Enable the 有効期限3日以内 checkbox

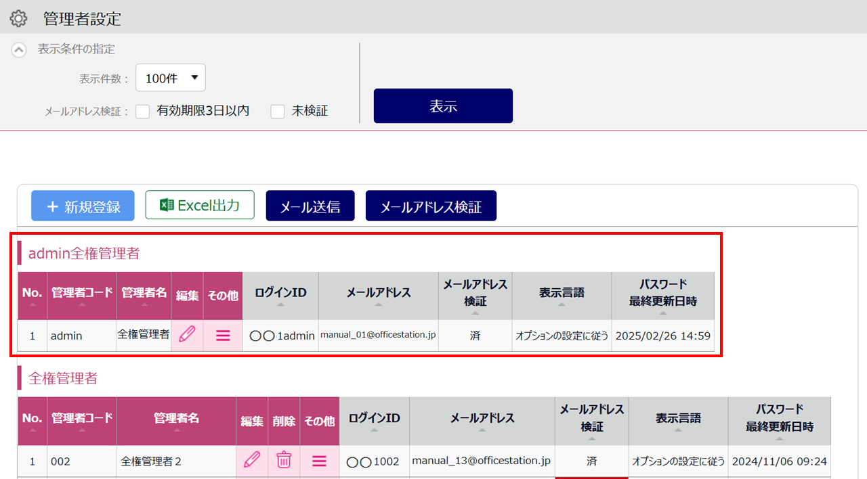point(143,112)
